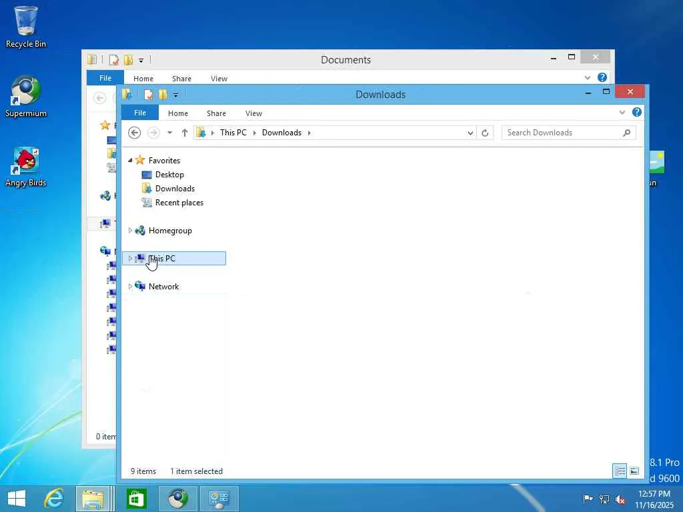Open Share tab in Documents window

tap(181, 79)
